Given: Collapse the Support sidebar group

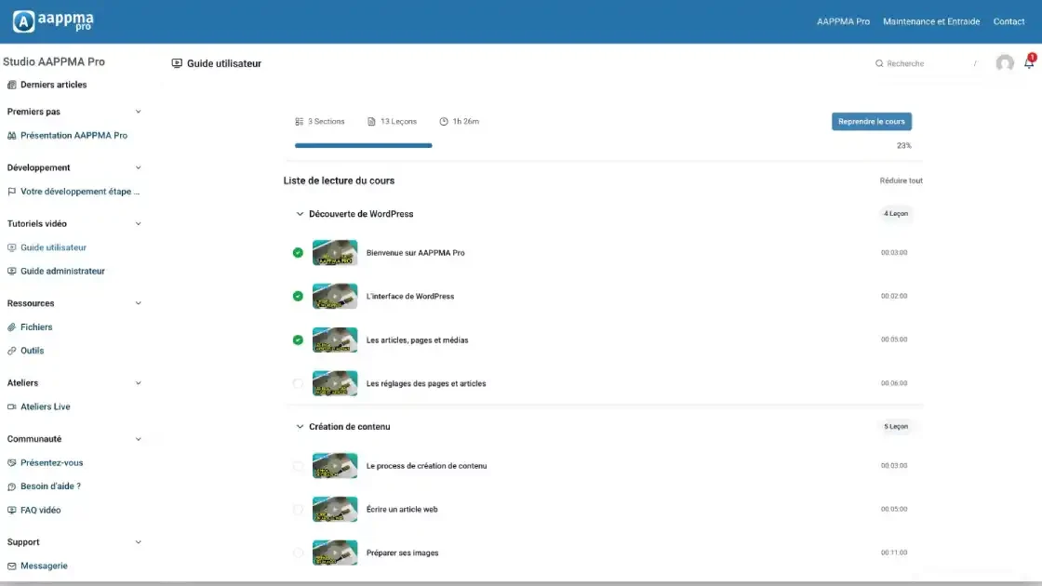Looking at the screenshot, I should click(139, 542).
